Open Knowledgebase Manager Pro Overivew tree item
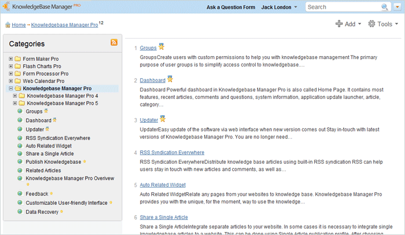Image resolution: width=405 pixels, height=235 pixels. click(x=70, y=178)
